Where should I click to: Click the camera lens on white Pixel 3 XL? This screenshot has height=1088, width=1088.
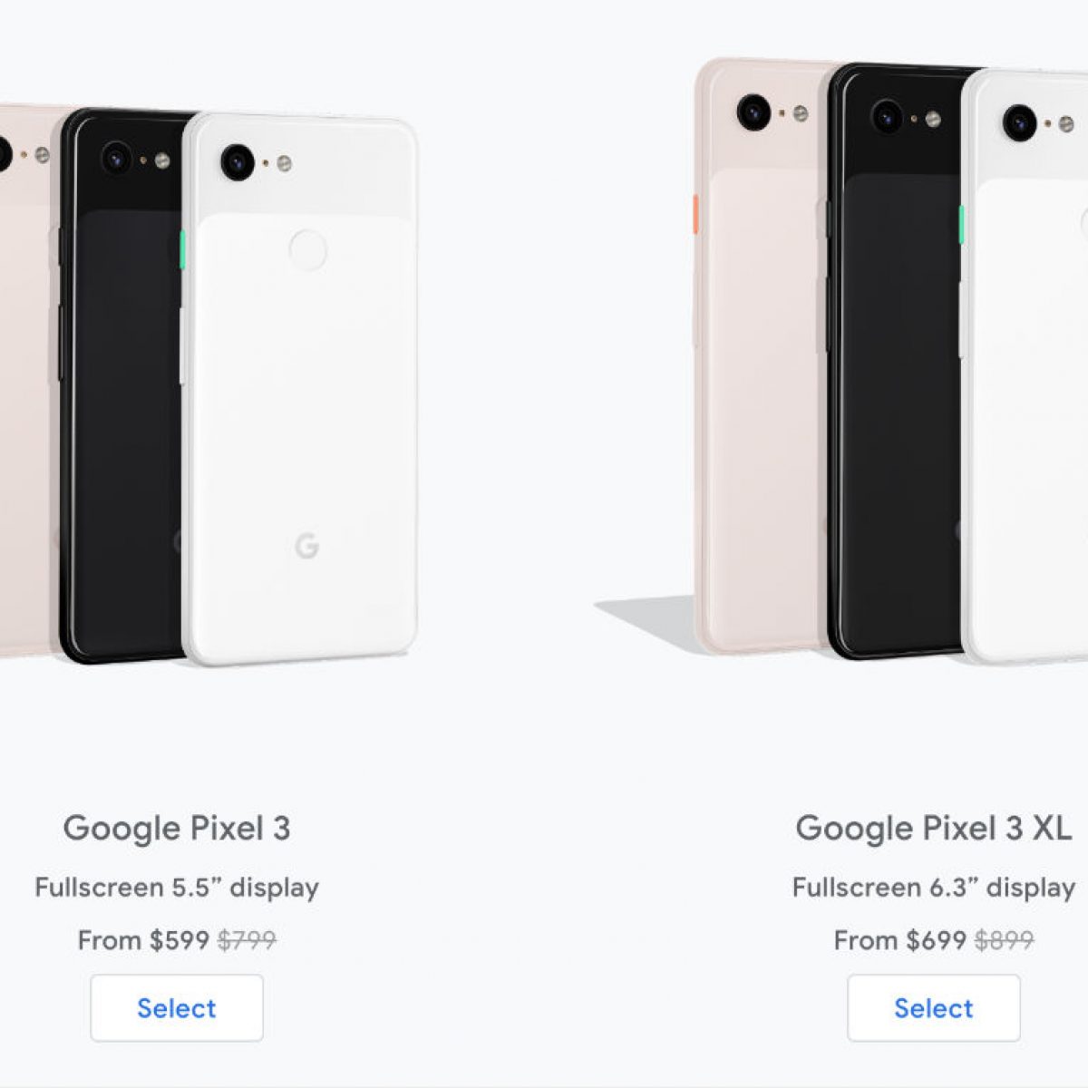click(1019, 122)
